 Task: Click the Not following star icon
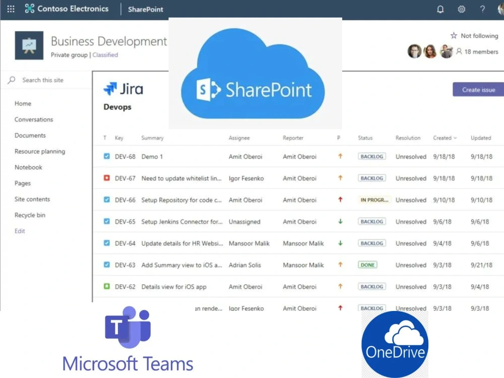click(454, 35)
